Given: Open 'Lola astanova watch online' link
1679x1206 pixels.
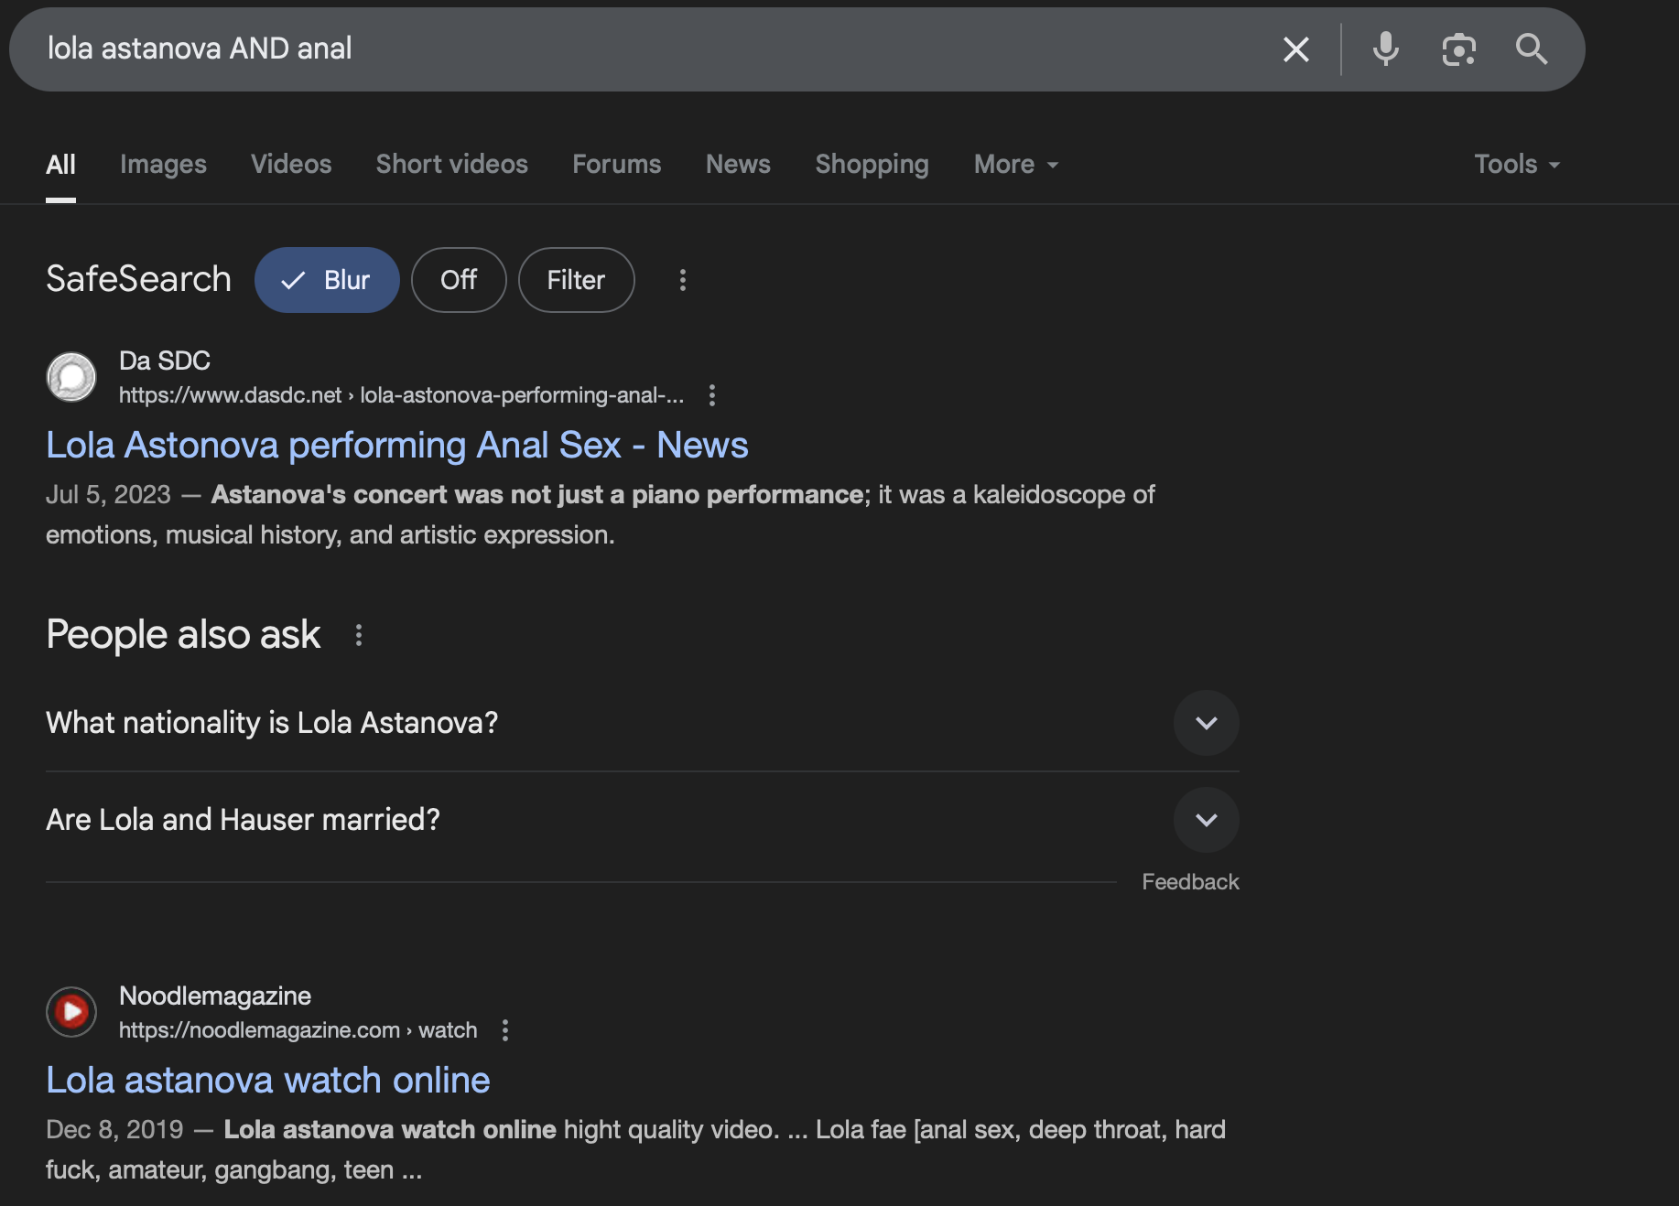Looking at the screenshot, I should 267,1081.
